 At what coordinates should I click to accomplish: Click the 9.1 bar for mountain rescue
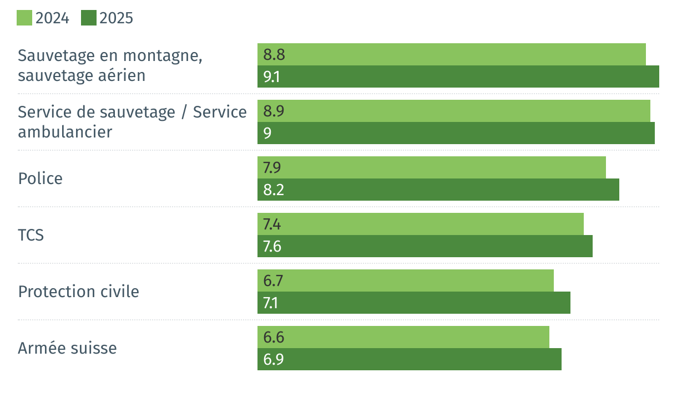458,76
